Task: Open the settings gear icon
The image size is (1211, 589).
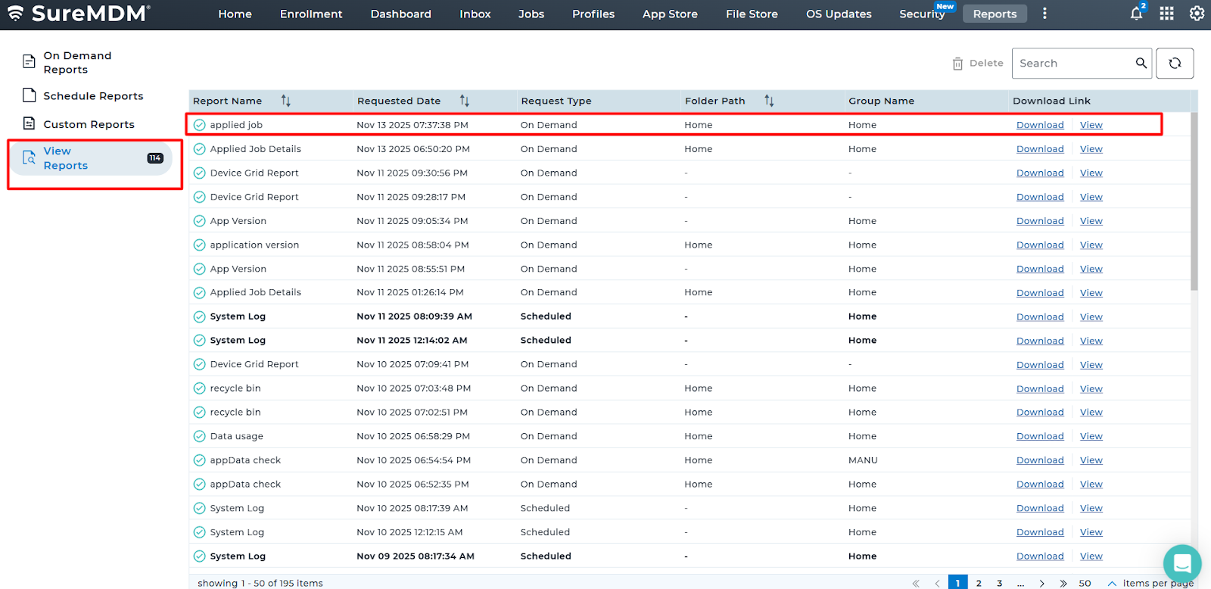Action: (1197, 14)
